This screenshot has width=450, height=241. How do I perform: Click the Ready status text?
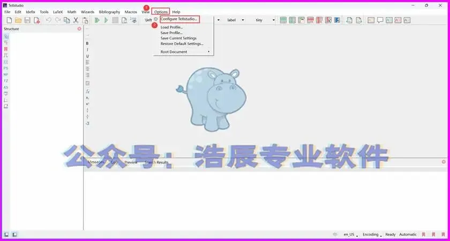click(391, 235)
